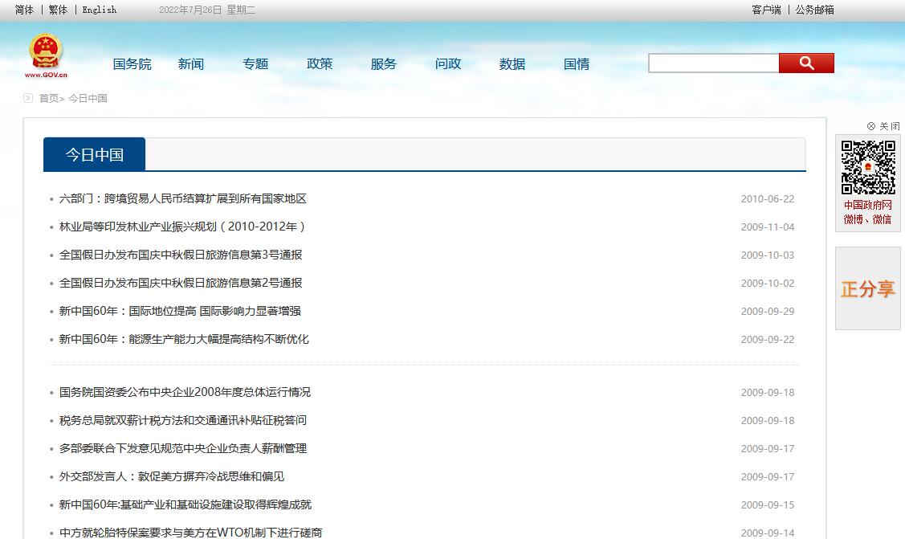905x539 pixels.
Task: Click the 中国政府网 QR code image
Action: coord(868,167)
